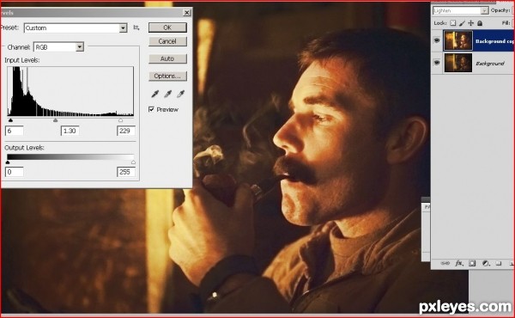This screenshot has height=318, width=515.
Task: Click the Auto button
Action: tap(167, 58)
